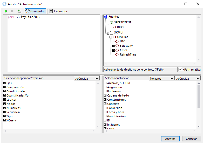This screenshot has width=204, height=144.
Task: Switch to Generador mode
Action: tap(35, 11)
